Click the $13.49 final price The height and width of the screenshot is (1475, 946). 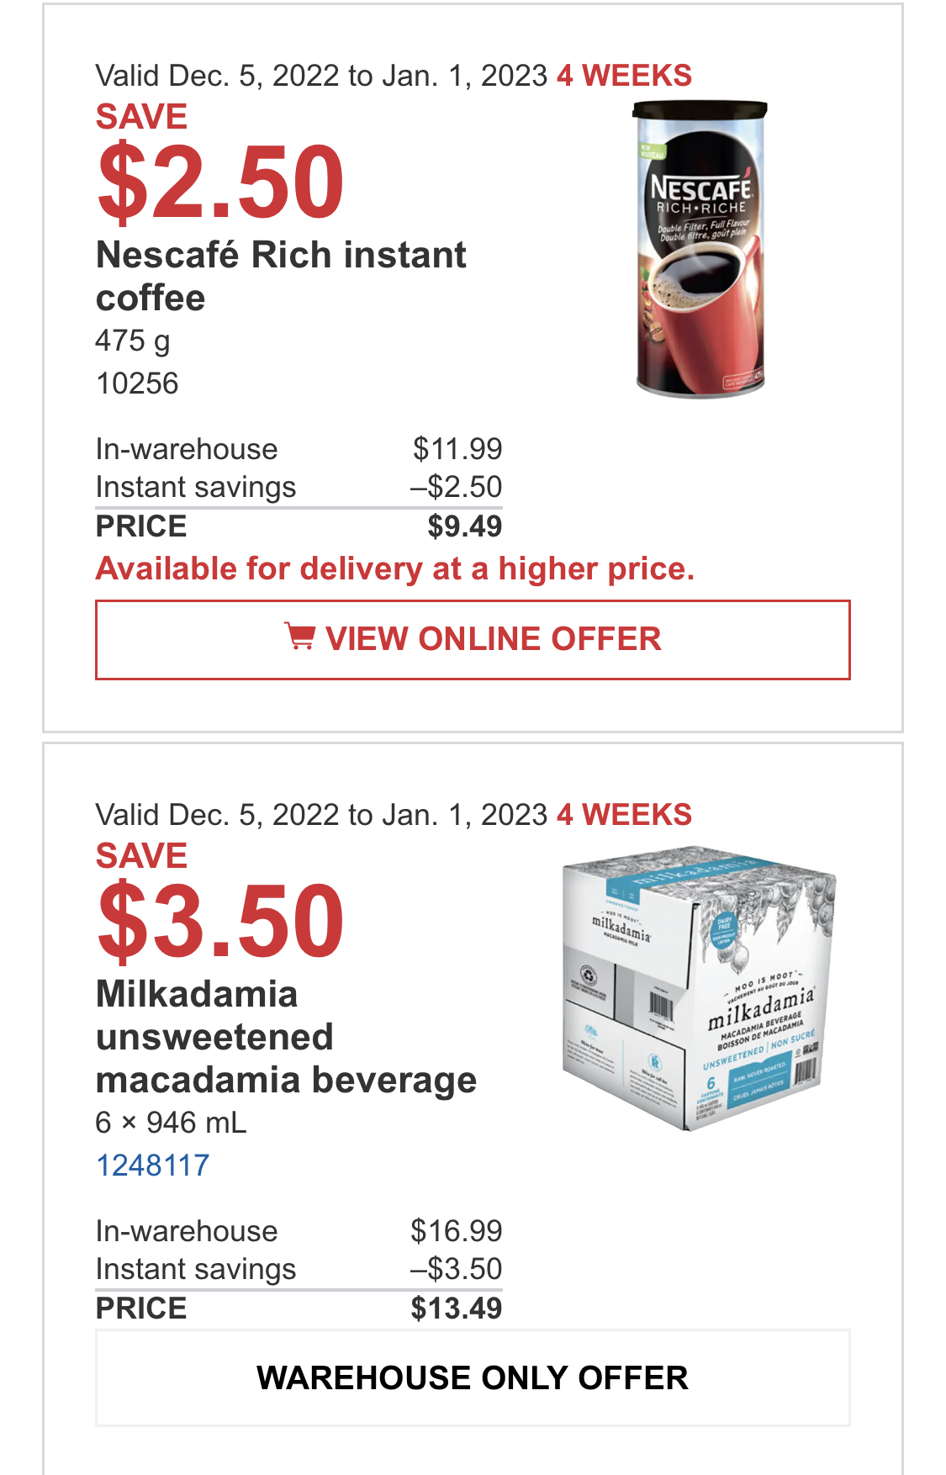coord(456,1308)
